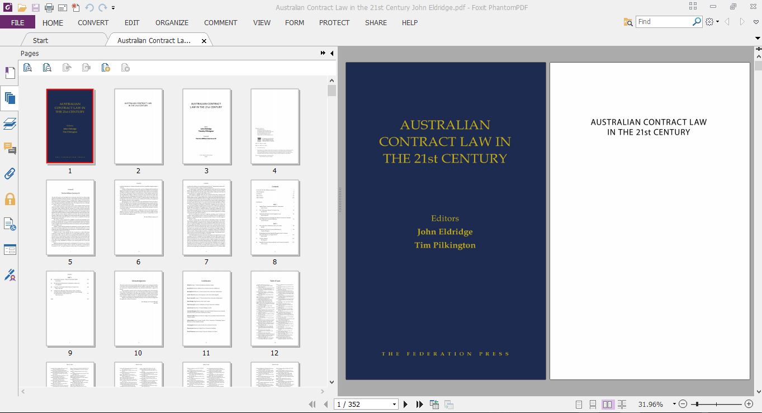Screen dimensions: 762x413
Task: Redo the last action
Action: coord(102,8)
